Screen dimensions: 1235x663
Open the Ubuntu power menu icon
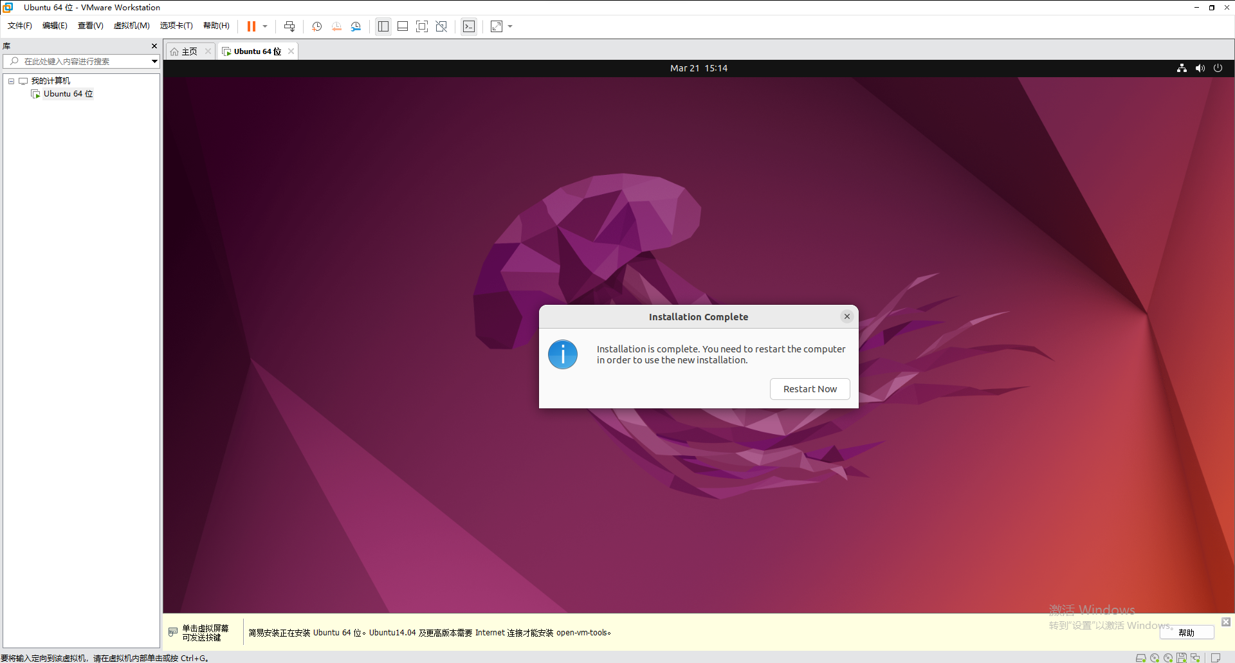click(x=1218, y=68)
